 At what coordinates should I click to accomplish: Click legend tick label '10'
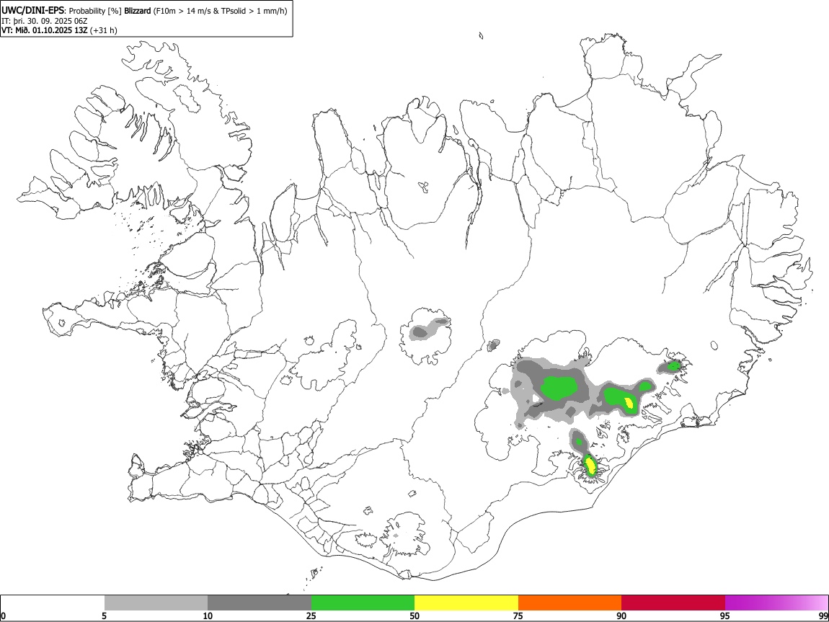pyautogui.click(x=208, y=616)
